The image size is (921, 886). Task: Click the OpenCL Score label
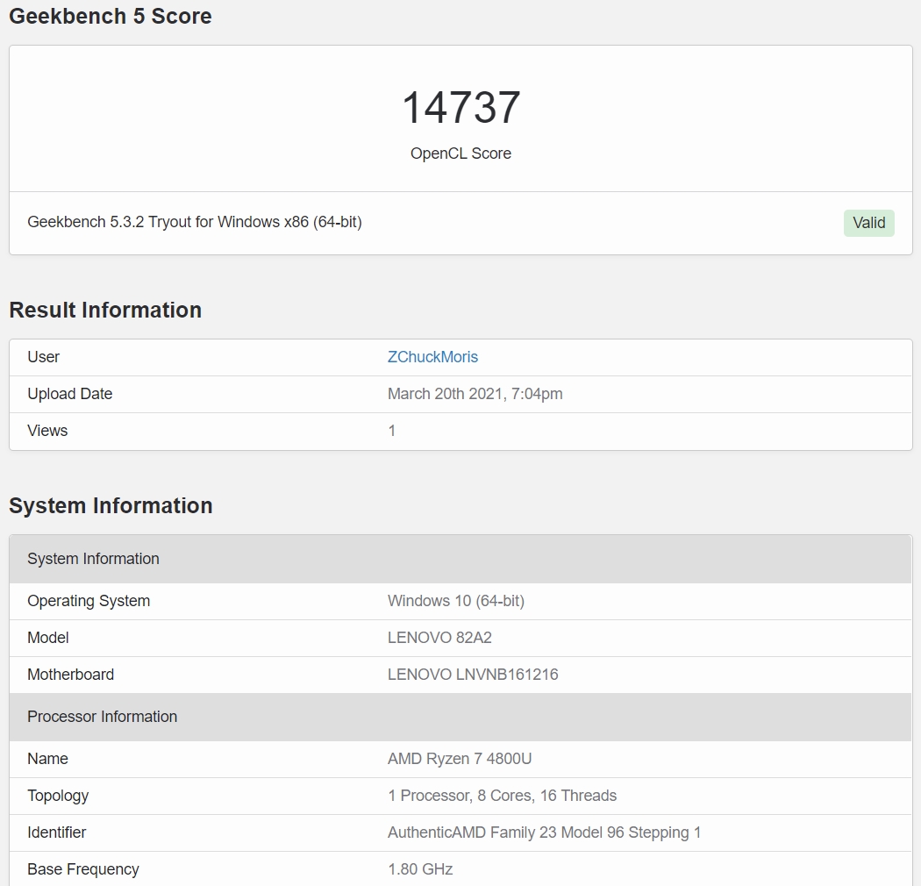pos(461,154)
